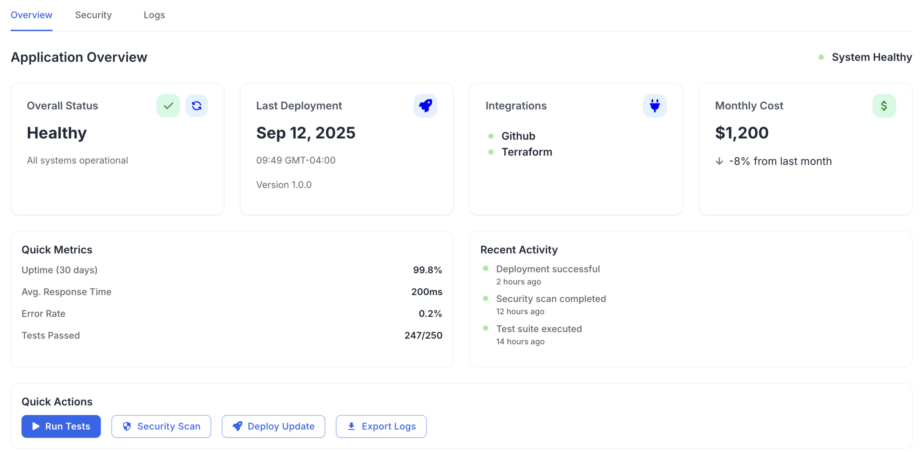The width and height of the screenshot is (923, 452).
Task: Click the green System Healthy indicator dot
Action: 821,57
